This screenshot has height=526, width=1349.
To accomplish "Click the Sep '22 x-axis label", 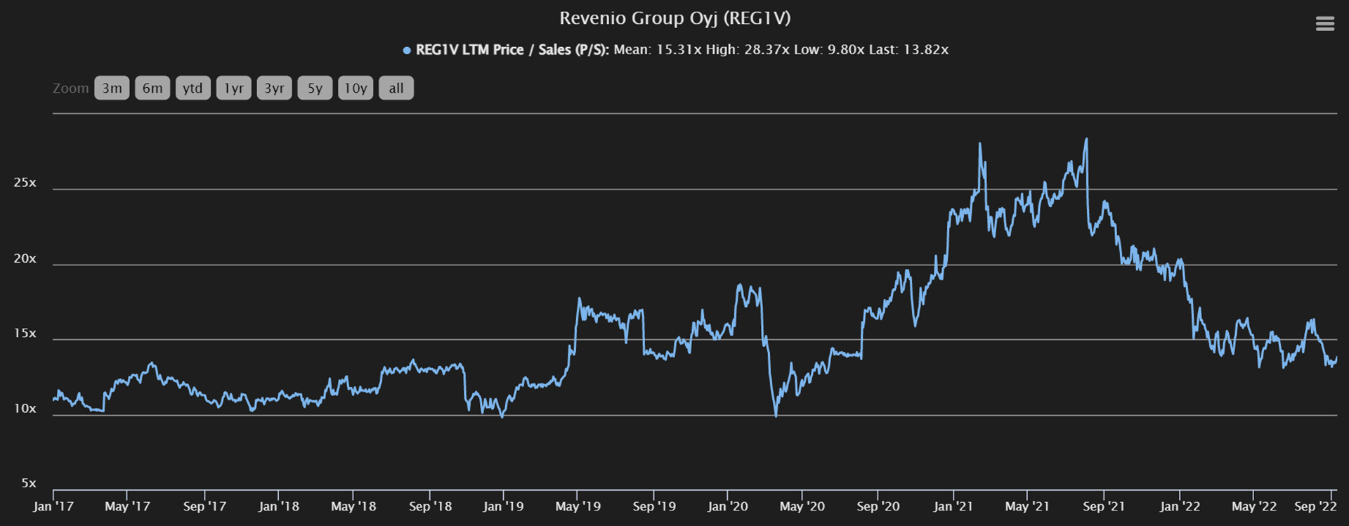I will pyautogui.click(x=1315, y=506).
